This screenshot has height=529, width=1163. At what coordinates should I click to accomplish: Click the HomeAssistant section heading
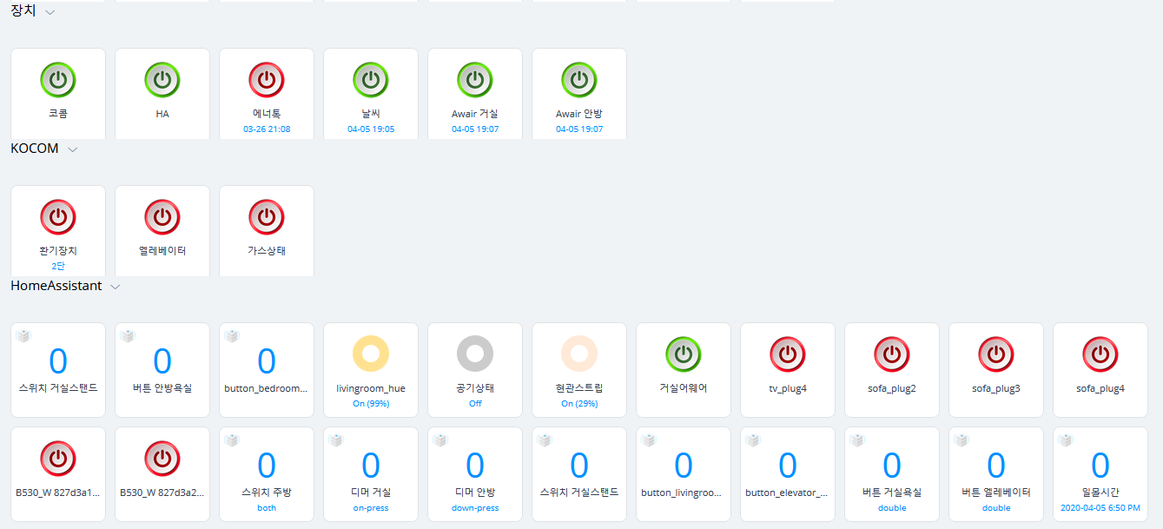(56, 286)
